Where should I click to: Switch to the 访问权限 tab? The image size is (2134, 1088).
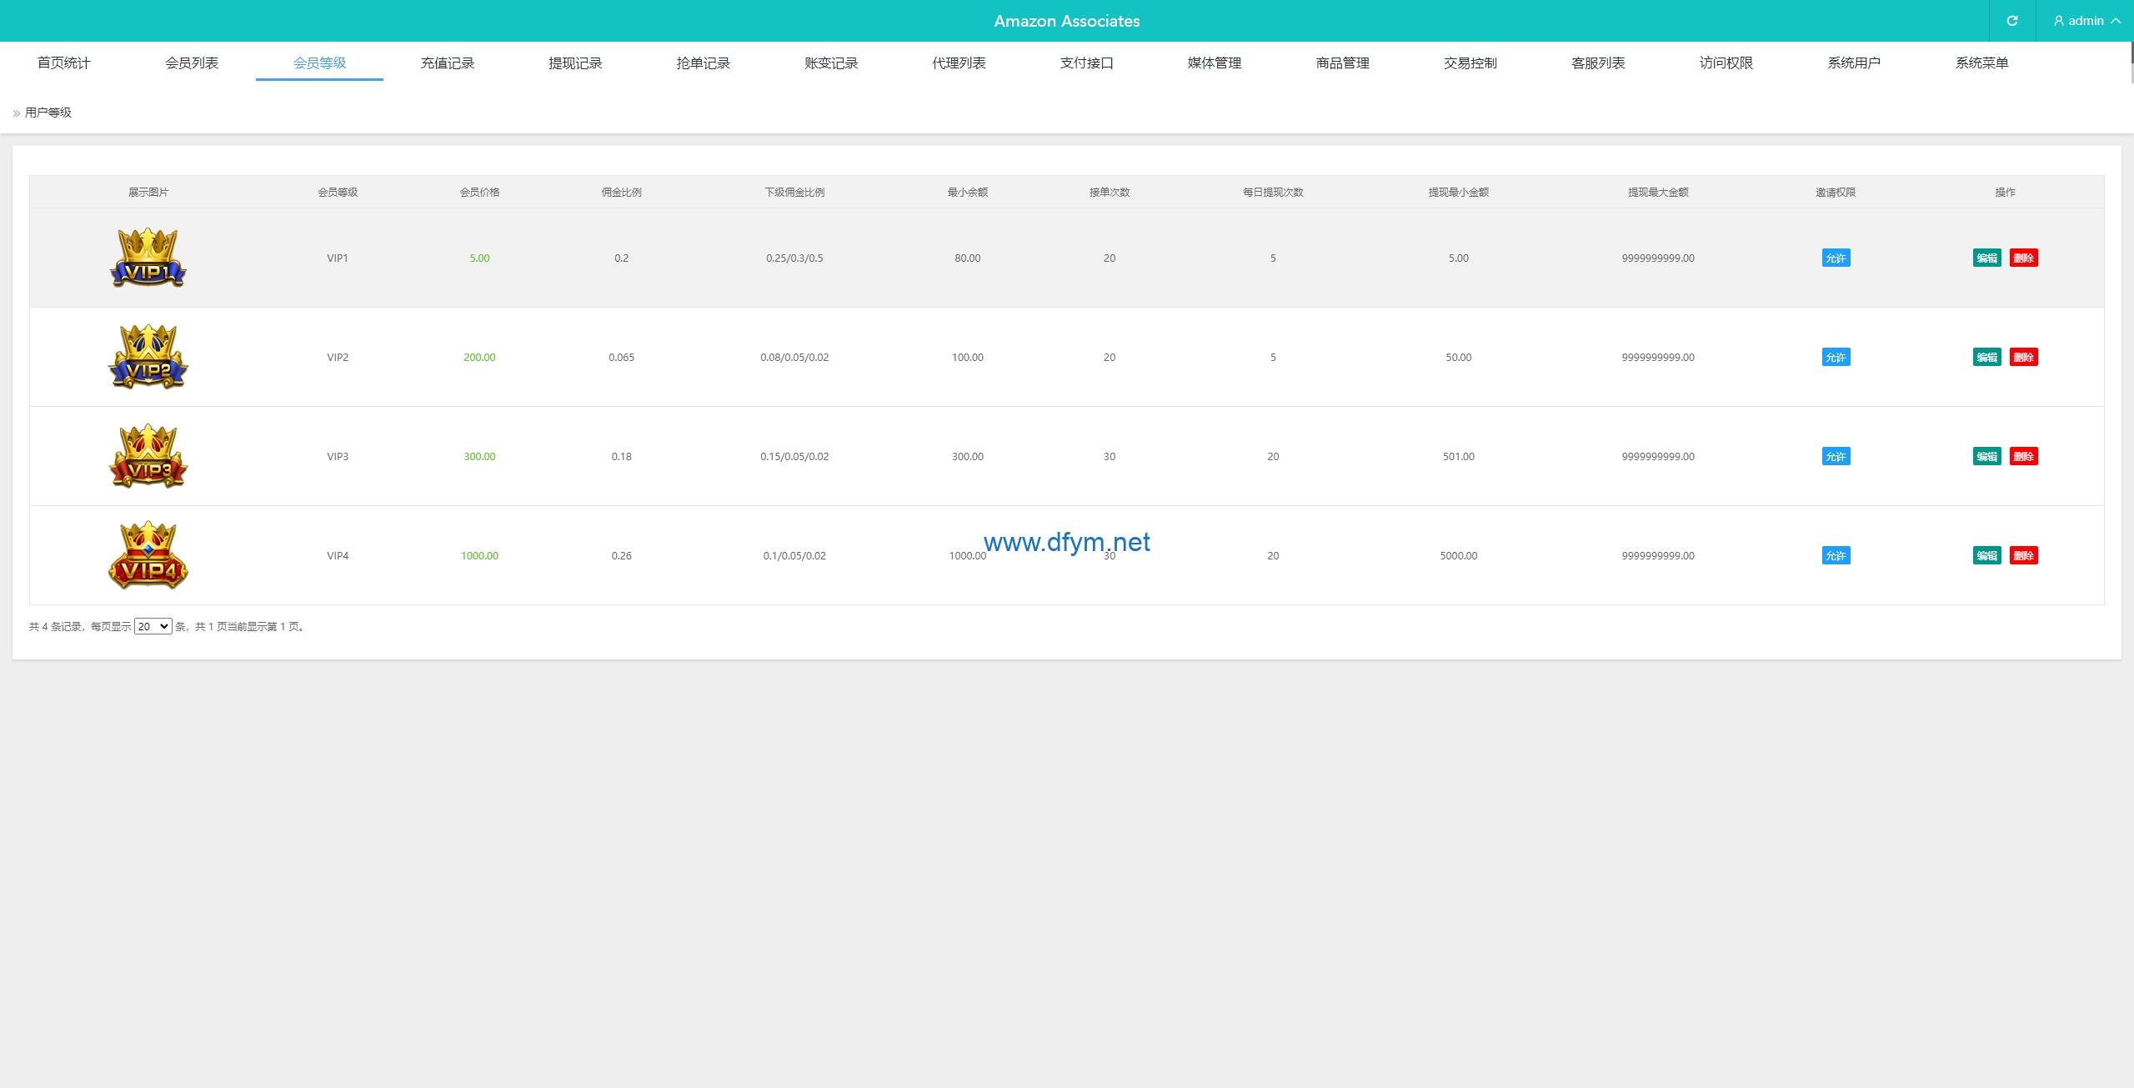pyautogui.click(x=1726, y=63)
